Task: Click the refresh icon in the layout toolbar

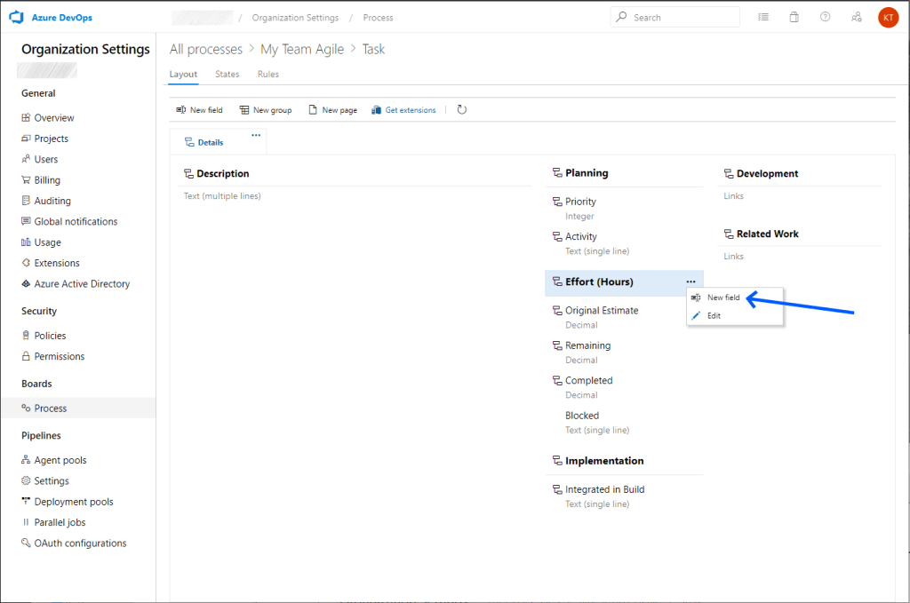Action: (461, 110)
